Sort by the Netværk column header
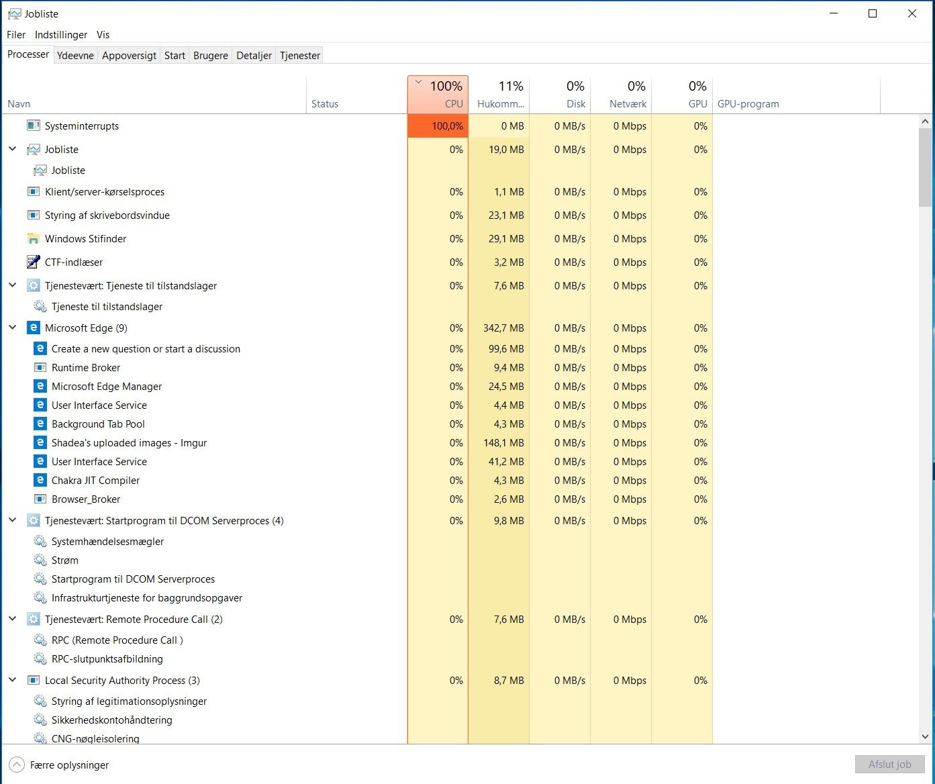 click(x=621, y=95)
